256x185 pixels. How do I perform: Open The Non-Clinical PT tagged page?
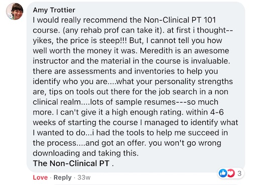71,163
